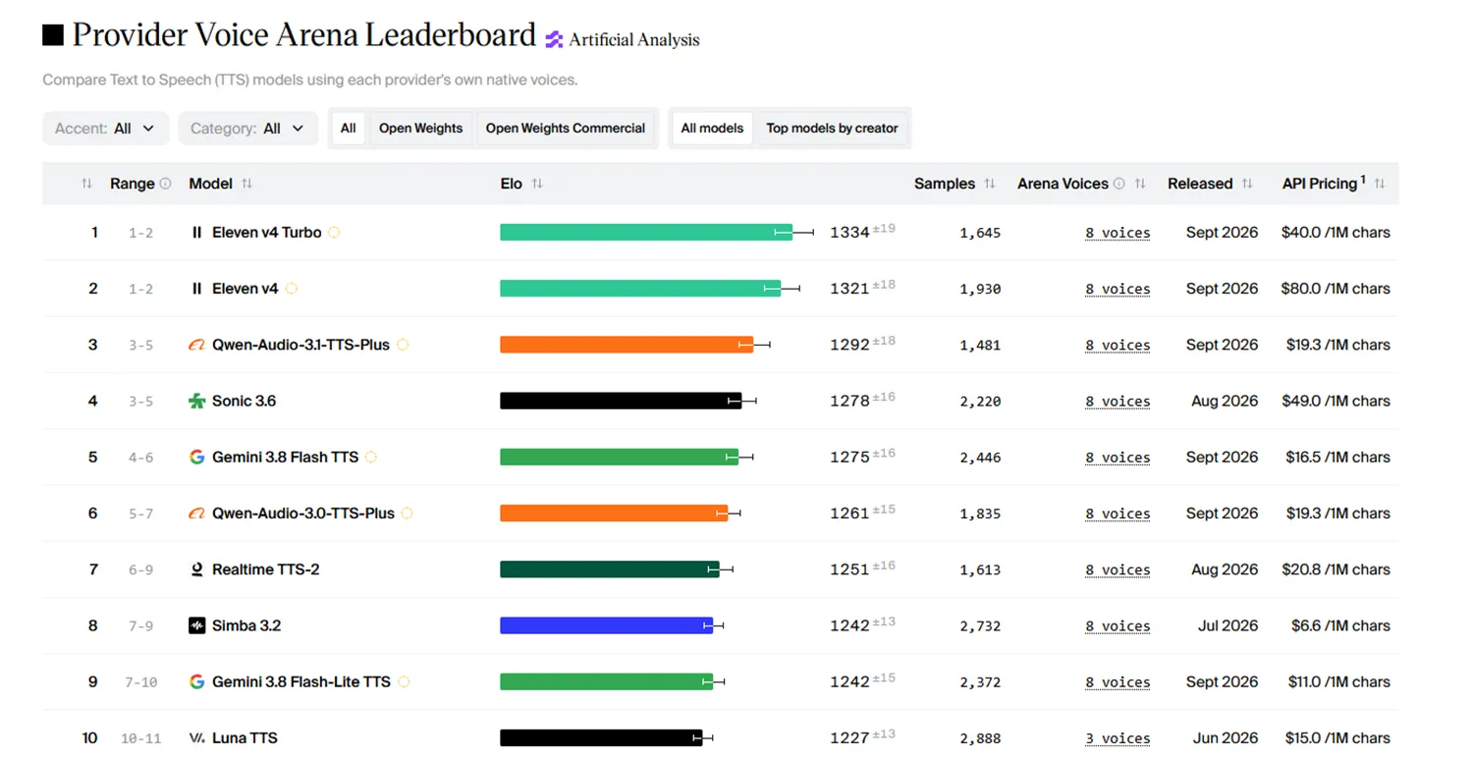Click dotted badge next to Gemini 3.8 Flash-Lite TTS
Image resolution: width=1473 pixels, height=758 pixels.
(403, 681)
